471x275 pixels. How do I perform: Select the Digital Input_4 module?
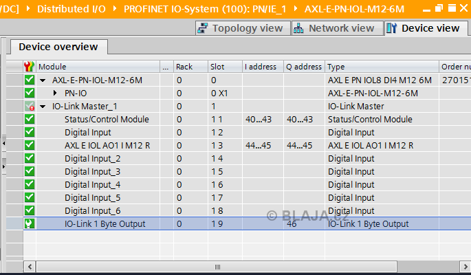pyautogui.click(x=93, y=185)
